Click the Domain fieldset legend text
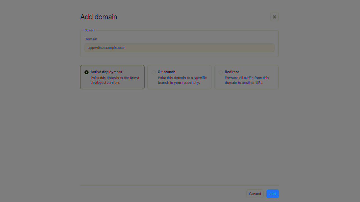This screenshot has height=202, width=360. [90, 30]
